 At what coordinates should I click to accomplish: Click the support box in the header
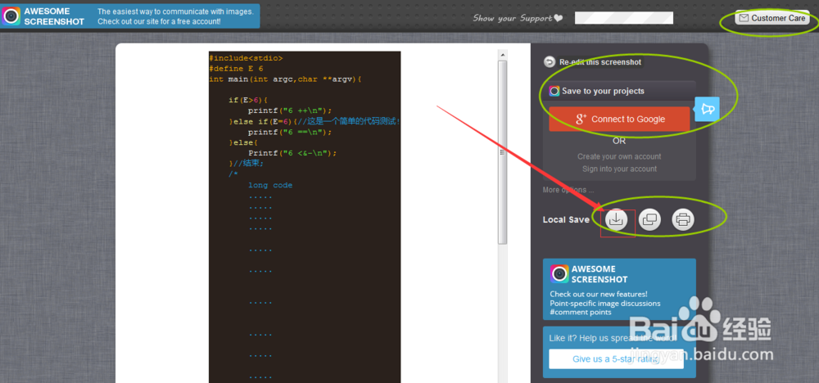623,18
